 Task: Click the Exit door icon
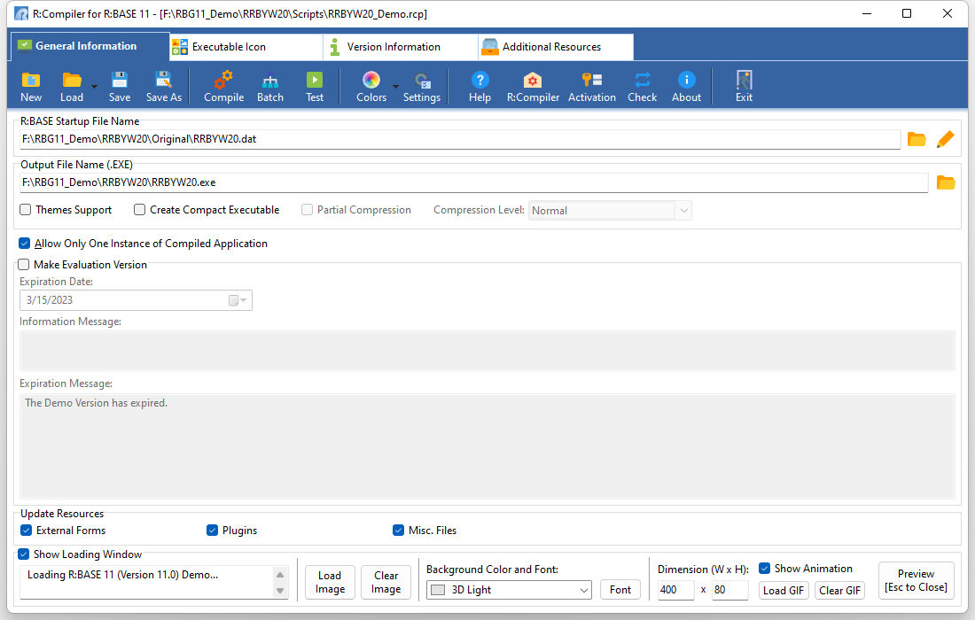tap(744, 80)
